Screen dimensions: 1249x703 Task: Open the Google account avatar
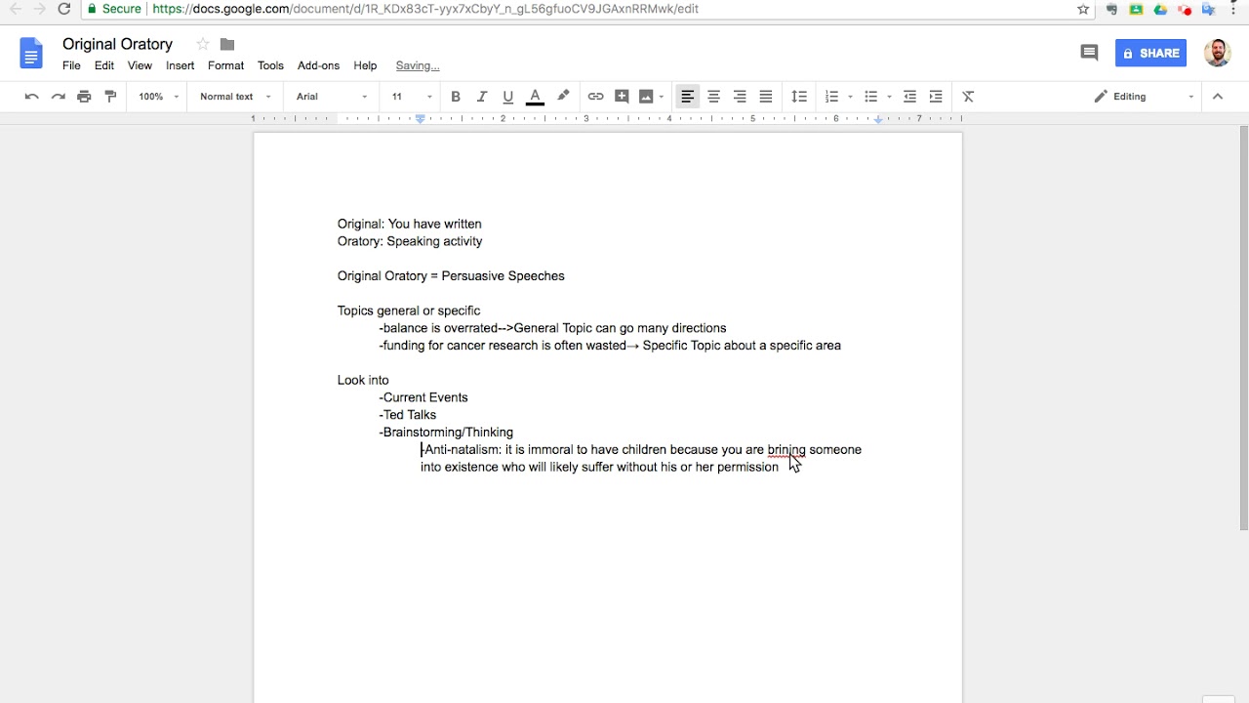(1217, 53)
